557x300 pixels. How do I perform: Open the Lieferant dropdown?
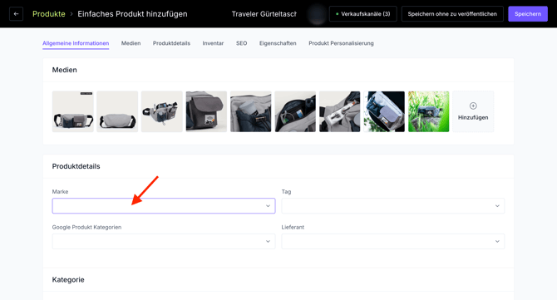tap(393, 242)
